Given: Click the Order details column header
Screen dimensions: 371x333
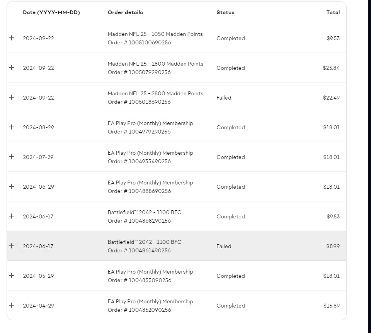Looking at the screenshot, I should click(125, 12).
